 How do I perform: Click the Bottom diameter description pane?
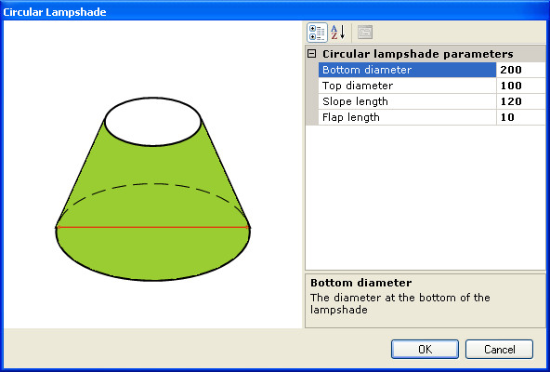click(426, 300)
